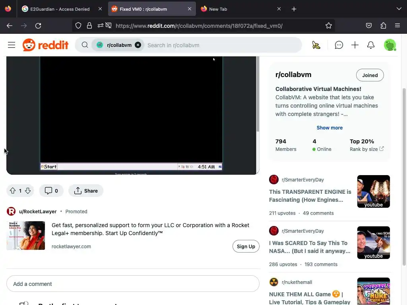This screenshot has height=305, width=407.
Task: Bookmark this page with the star
Action: coord(329,25)
